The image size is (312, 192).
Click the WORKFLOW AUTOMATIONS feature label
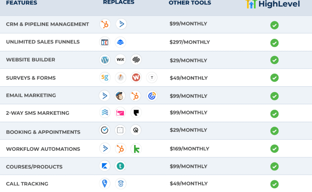click(43, 149)
